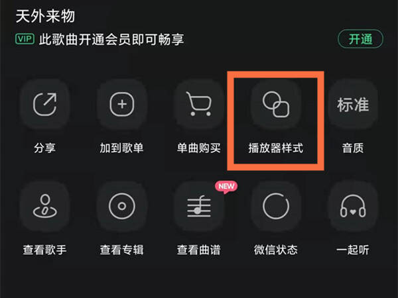Click the song title 天外来物
Image resolution: width=398 pixels, height=298 pixels.
click(x=45, y=16)
